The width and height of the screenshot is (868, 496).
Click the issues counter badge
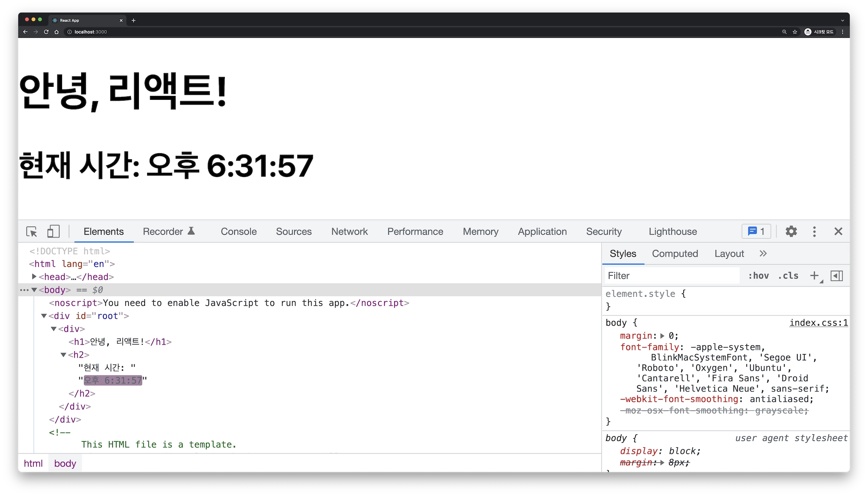point(756,231)
